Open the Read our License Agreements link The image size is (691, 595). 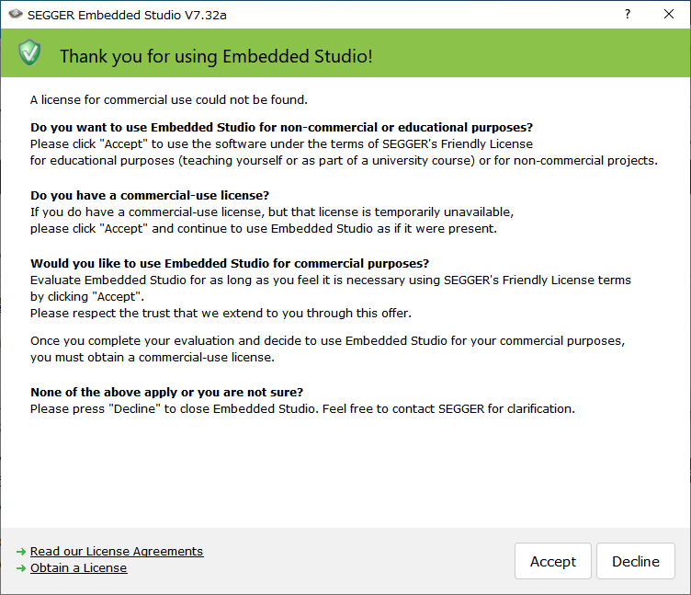(x=117, y=552)
